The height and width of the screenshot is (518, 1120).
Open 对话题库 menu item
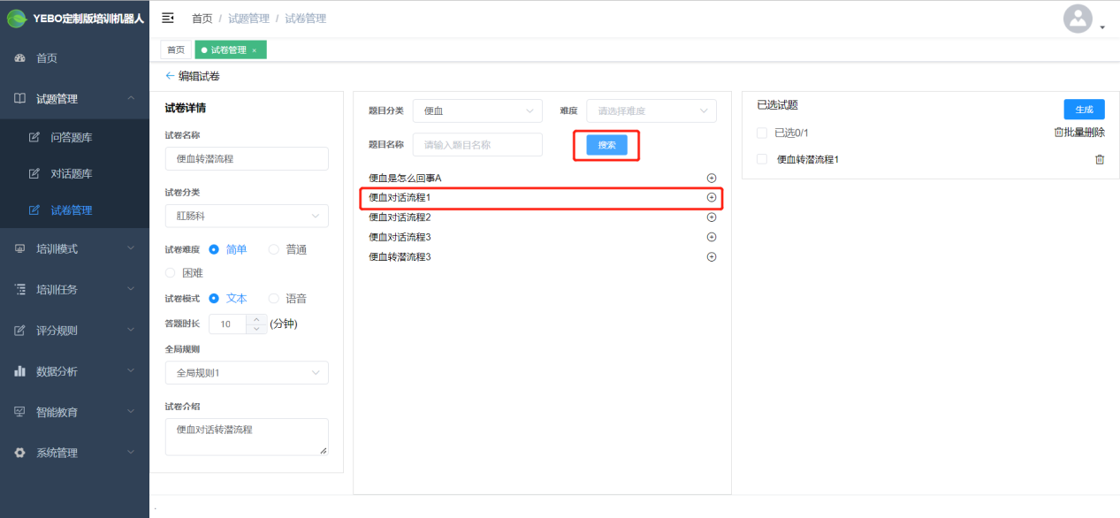[x=74, y=173]
